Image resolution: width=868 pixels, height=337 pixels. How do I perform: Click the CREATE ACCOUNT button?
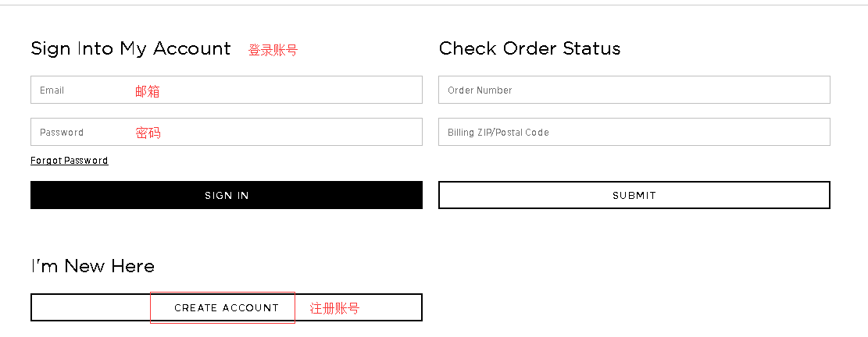(227, 307)
